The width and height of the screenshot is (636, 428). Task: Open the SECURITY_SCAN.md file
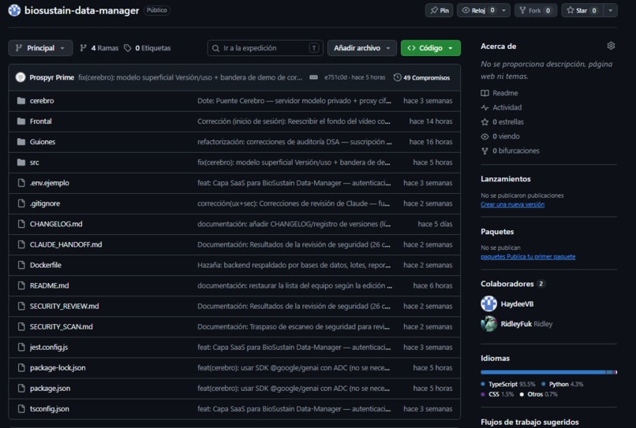tap(61, 326)
